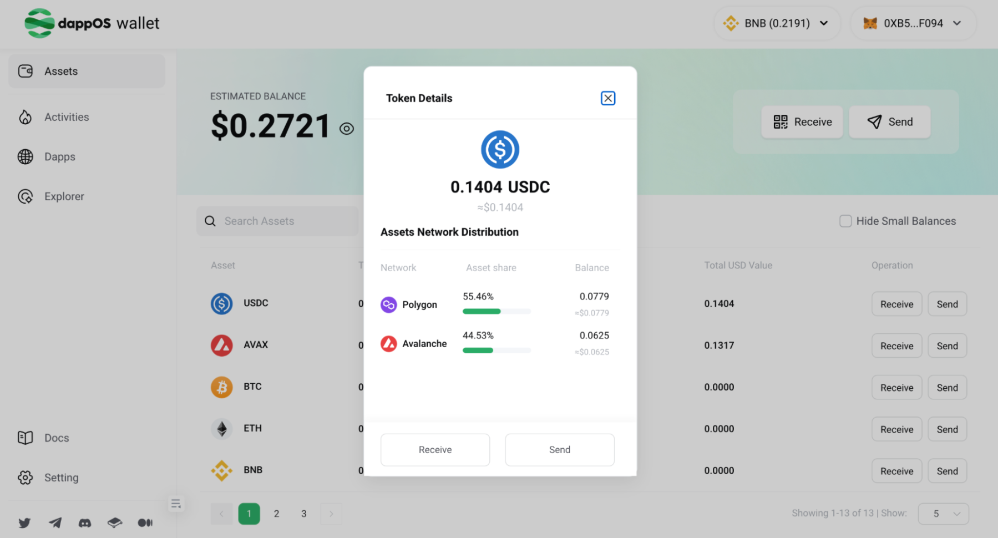
Task: Click the 0.1317 AVAX total value
Action: click(719, 345)
